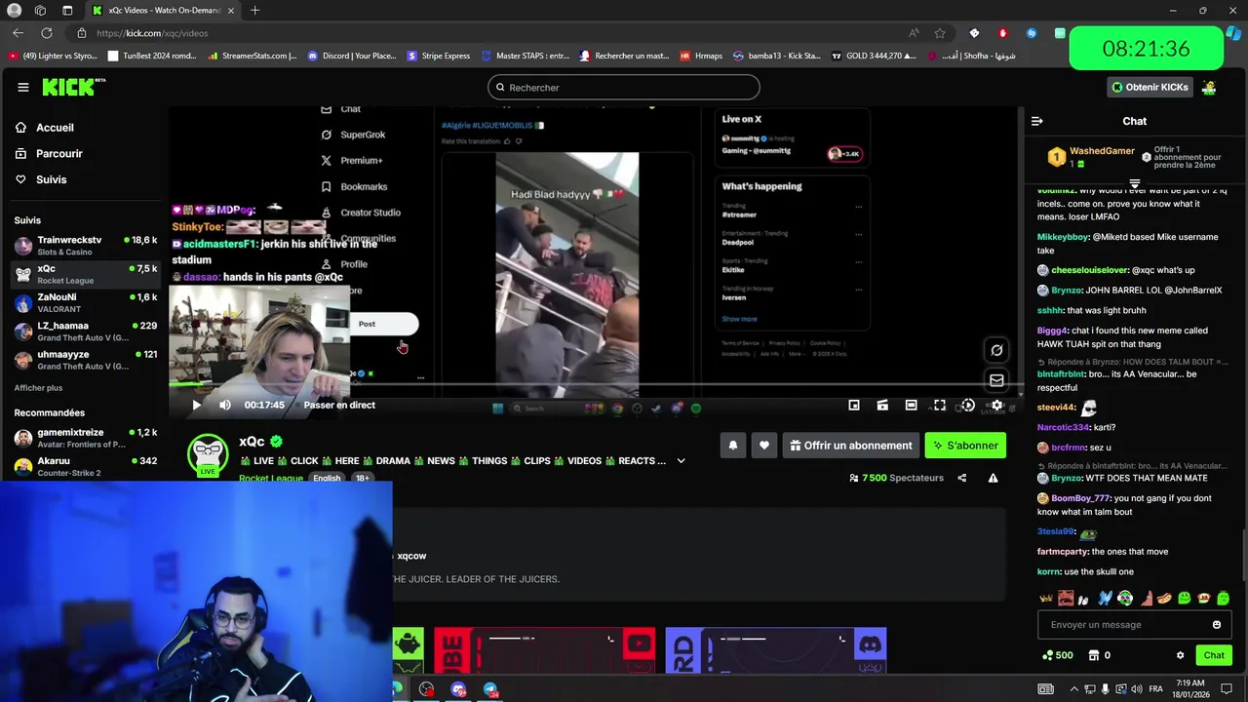Click chat user cheeselouiselover's name

1089,270
